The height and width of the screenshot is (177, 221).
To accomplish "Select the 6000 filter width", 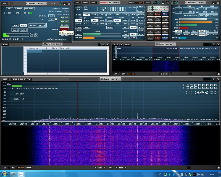I will (117, 20).
